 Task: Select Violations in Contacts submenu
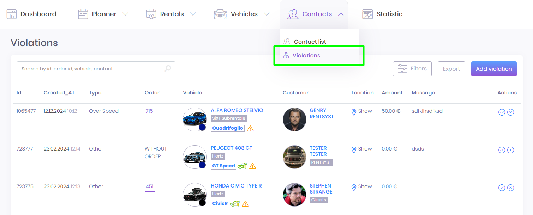pyautogui.click(x=306, y=55)
